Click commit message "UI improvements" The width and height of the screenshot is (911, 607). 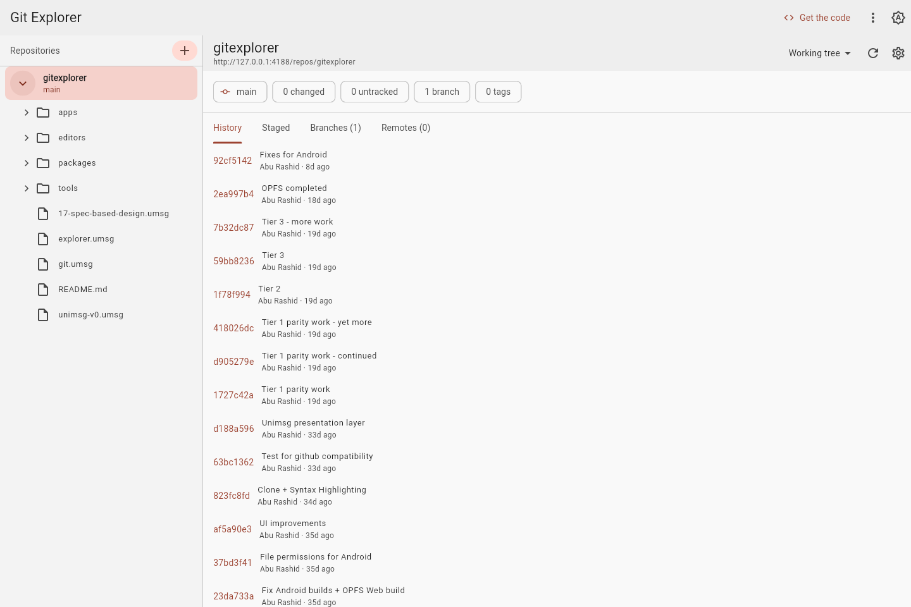(293, 524)
